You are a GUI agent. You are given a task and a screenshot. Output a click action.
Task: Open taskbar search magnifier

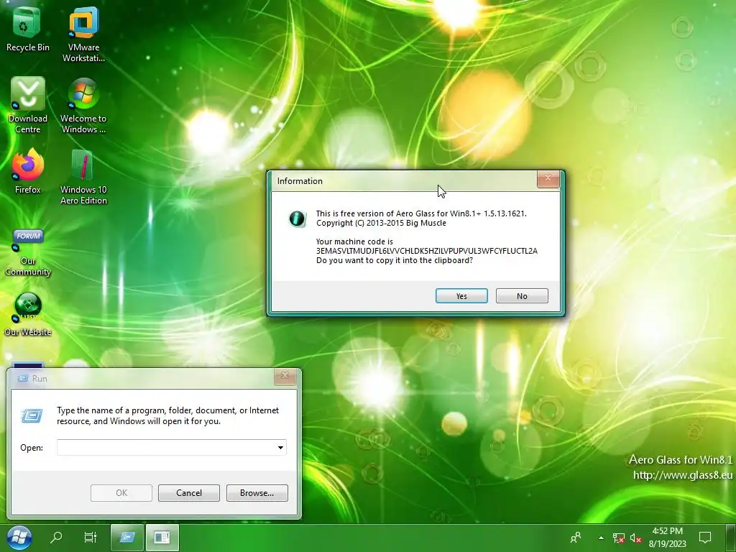(x=56, y=538)
